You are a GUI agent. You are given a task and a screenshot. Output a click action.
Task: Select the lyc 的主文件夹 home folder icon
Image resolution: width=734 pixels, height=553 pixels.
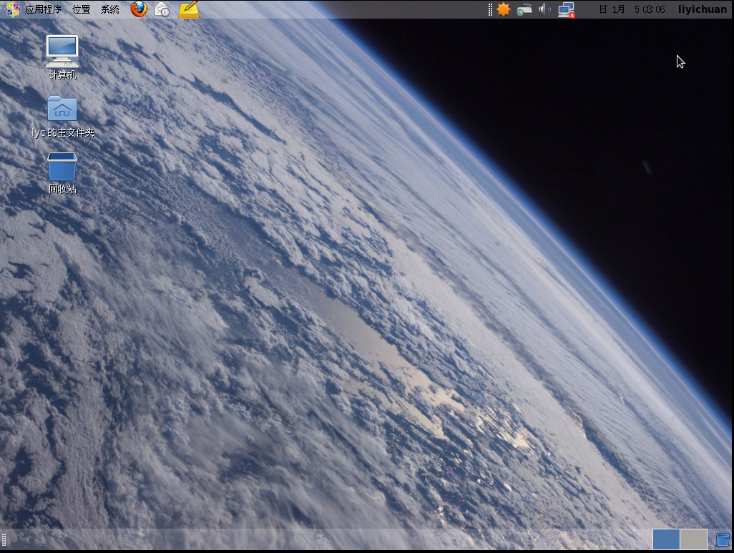(x=63, y=117)
